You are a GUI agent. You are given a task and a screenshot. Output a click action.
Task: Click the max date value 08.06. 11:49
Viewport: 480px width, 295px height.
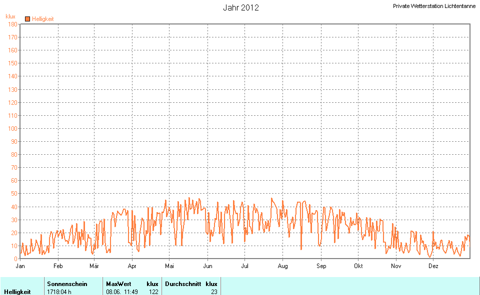coord(122,292)
